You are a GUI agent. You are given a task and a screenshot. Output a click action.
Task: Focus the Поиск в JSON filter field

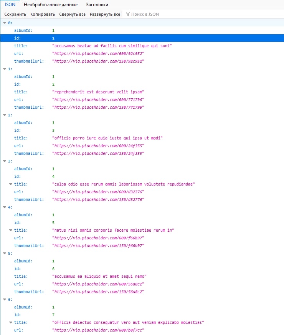click(204, 14)
